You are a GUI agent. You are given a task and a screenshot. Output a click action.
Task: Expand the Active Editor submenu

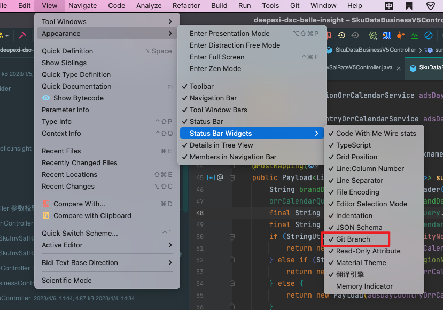[107, 245]
